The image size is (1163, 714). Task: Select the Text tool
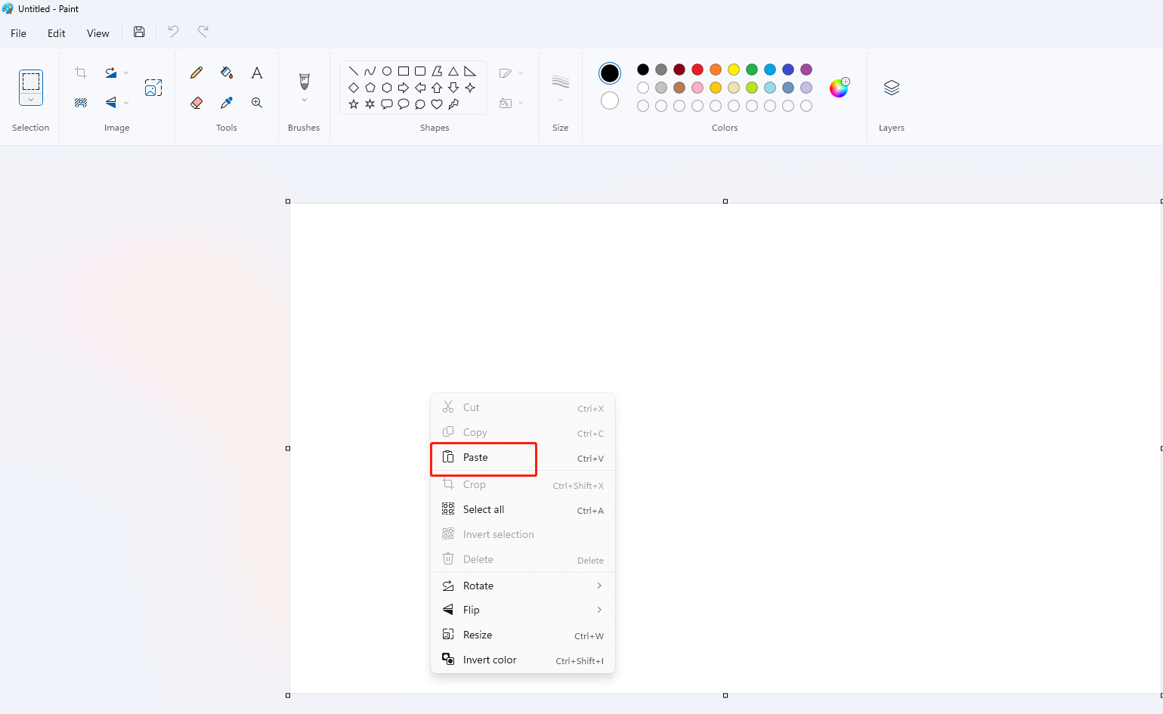tap(257, 73)
